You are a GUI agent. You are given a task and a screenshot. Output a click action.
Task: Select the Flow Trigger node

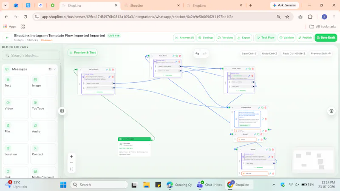tap(134, 146)
